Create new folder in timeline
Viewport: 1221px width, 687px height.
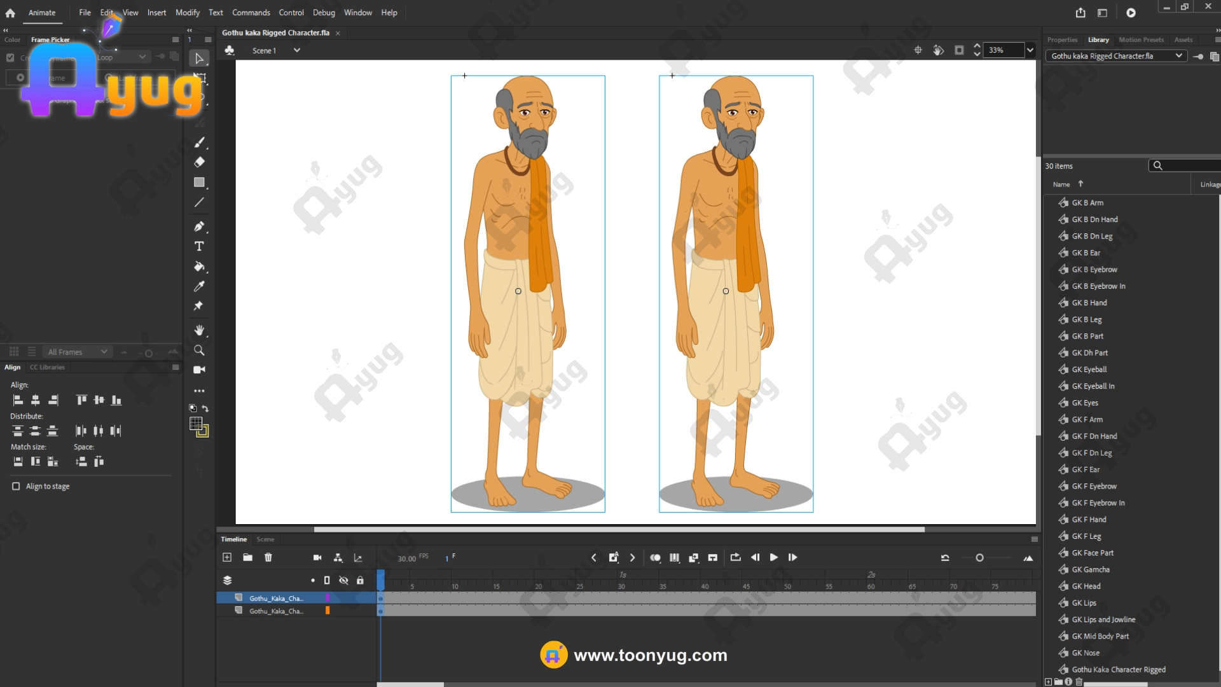tap(247, 557)
